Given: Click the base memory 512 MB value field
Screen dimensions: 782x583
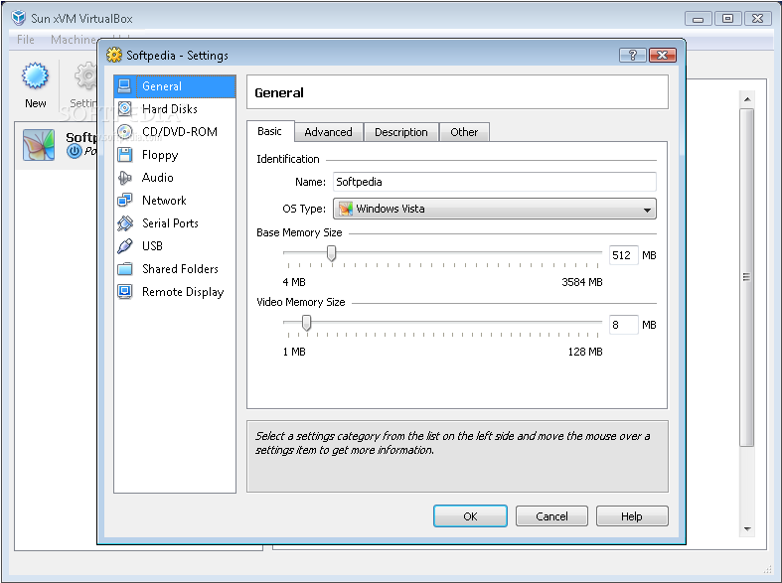Looking at the screenshot, I should [623, 255].
